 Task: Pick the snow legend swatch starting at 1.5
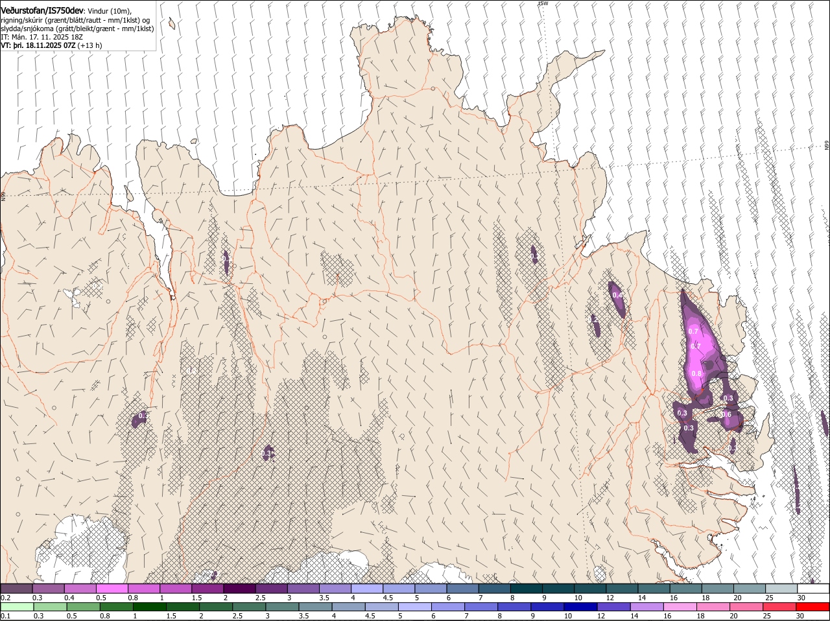coord(208,589)
